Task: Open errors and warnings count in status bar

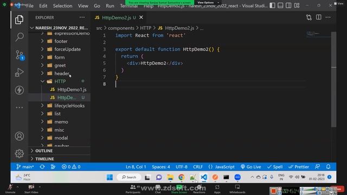Action: (71, 167)
